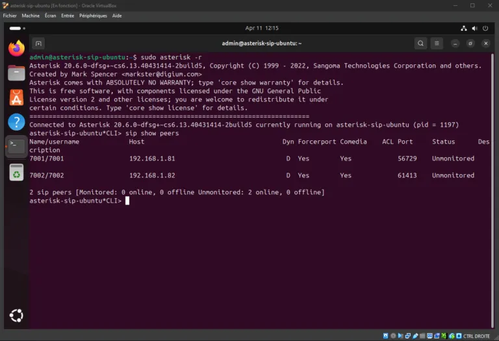This screenshot has height=341, width=499.
Task: Click VirtualBox recording status icon
Action: (437, 336)
